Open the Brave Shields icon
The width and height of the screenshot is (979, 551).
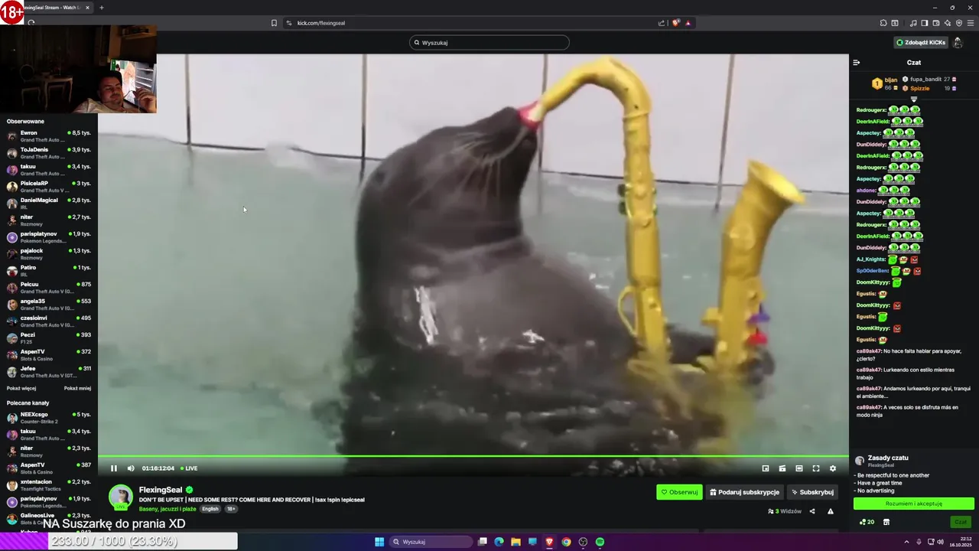[x=675, y=23]
